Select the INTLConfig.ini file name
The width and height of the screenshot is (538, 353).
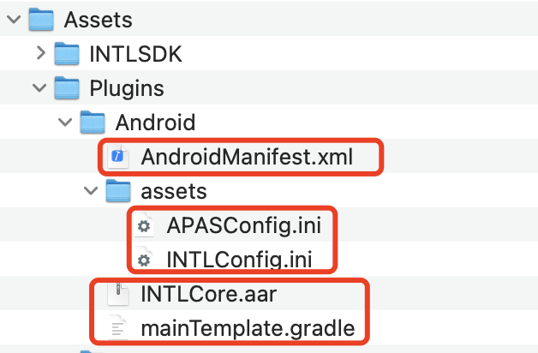[x=238, y=259]
